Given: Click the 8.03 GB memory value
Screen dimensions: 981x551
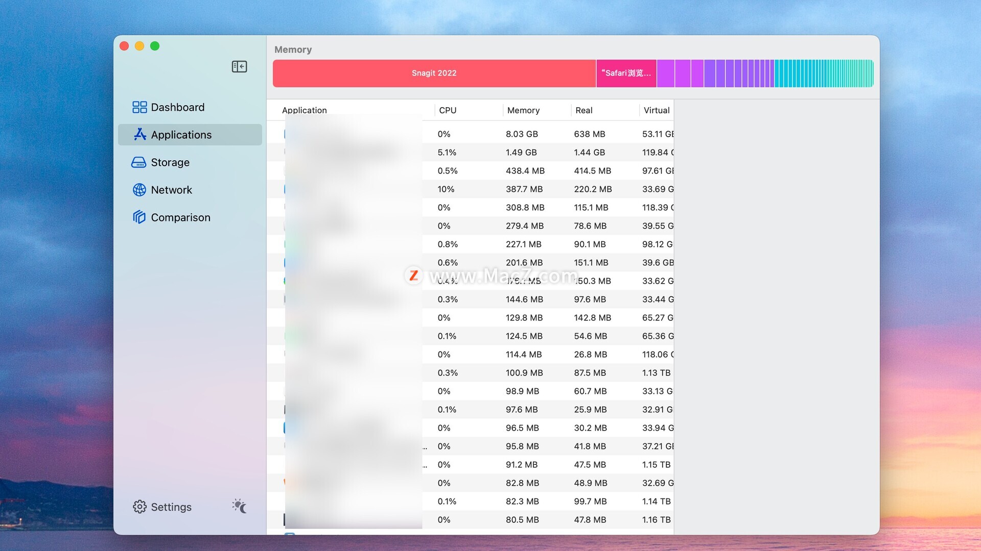Looking at the screenshot, I should pyautogui.click(x=522, y=134).
